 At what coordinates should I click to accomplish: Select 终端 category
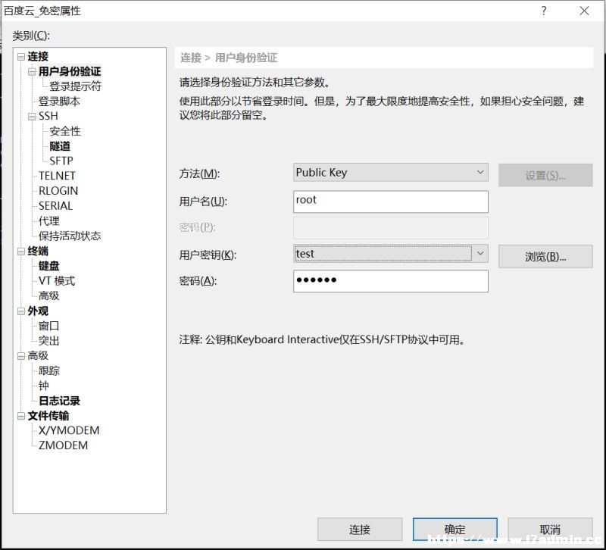click(38, 252)
